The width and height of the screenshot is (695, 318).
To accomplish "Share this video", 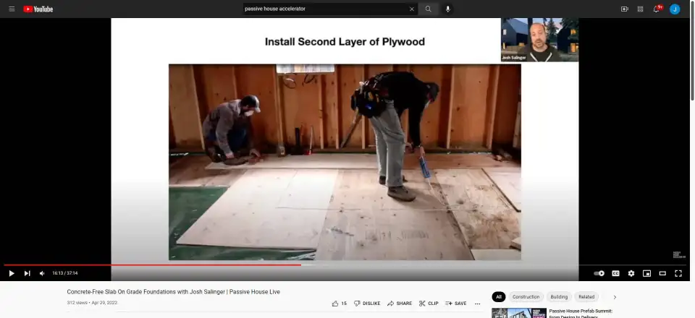I will coord(400,304).
